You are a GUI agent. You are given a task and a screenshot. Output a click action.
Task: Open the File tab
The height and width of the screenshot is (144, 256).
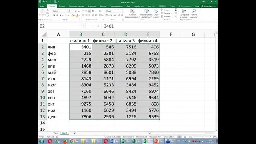tap(42, 6)
